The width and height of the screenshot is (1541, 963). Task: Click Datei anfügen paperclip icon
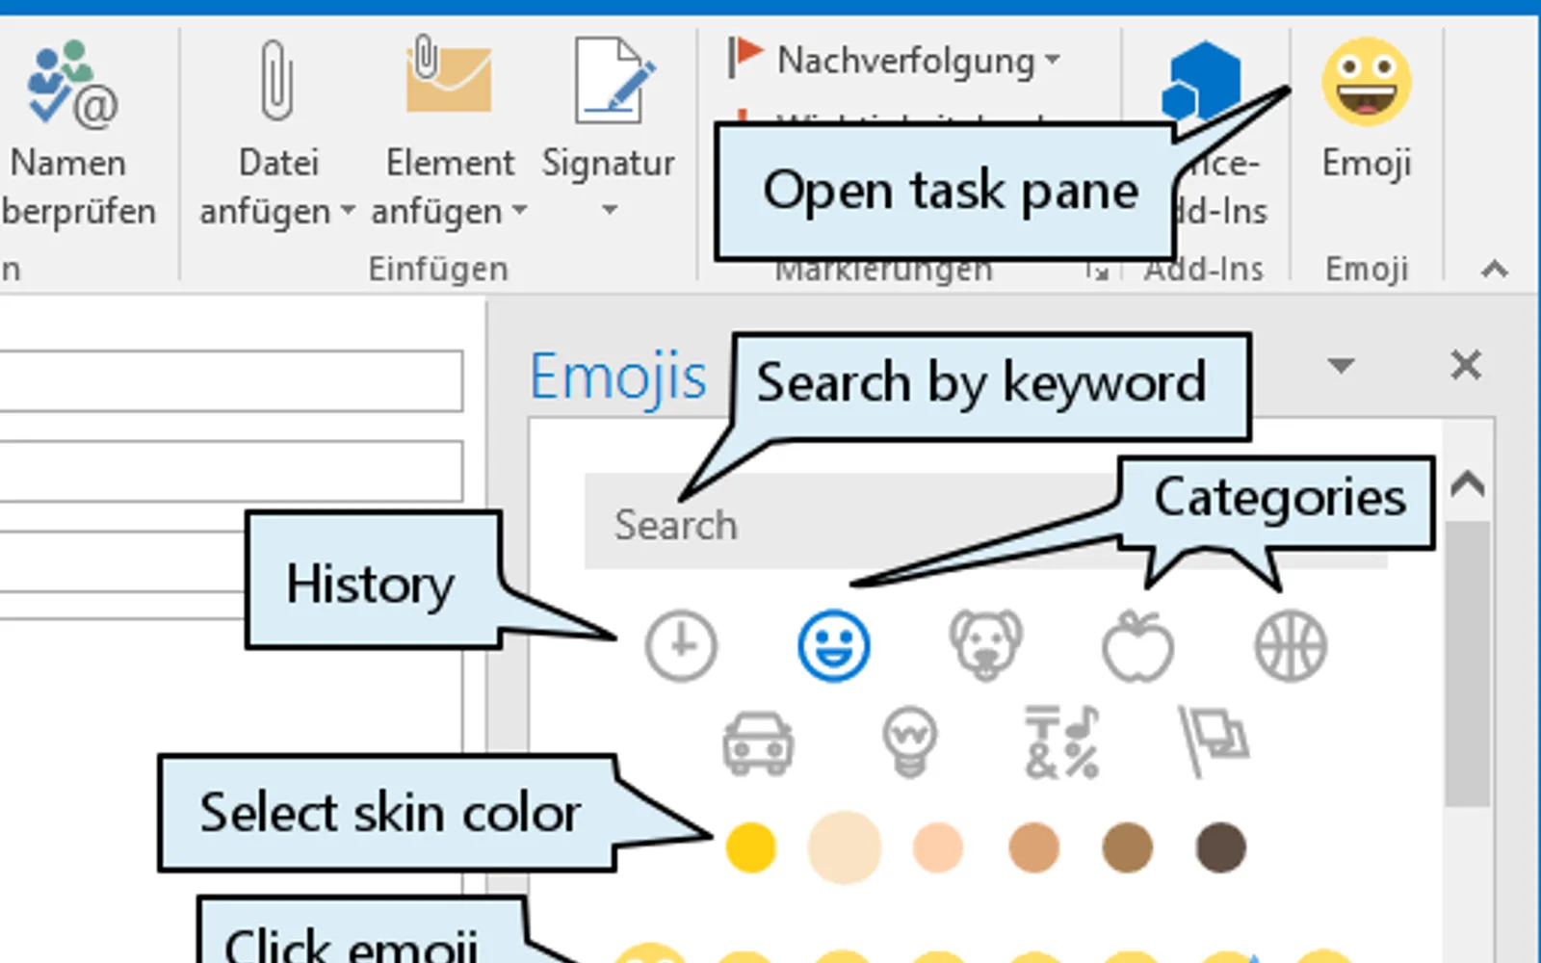click(x=277, y=80)
